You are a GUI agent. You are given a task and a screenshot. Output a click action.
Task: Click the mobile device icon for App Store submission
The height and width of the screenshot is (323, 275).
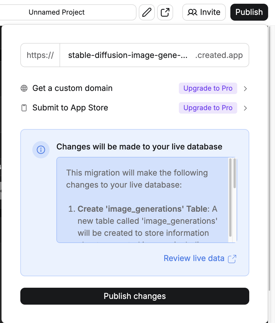[23, 108]
